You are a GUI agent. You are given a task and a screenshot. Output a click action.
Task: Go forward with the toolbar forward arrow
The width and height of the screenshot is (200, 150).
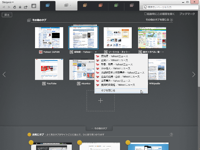click(9, 7)
